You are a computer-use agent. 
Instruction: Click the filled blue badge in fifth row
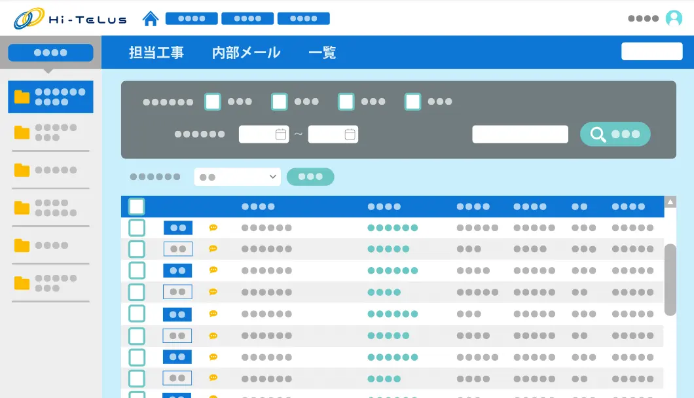coord(177,314)
